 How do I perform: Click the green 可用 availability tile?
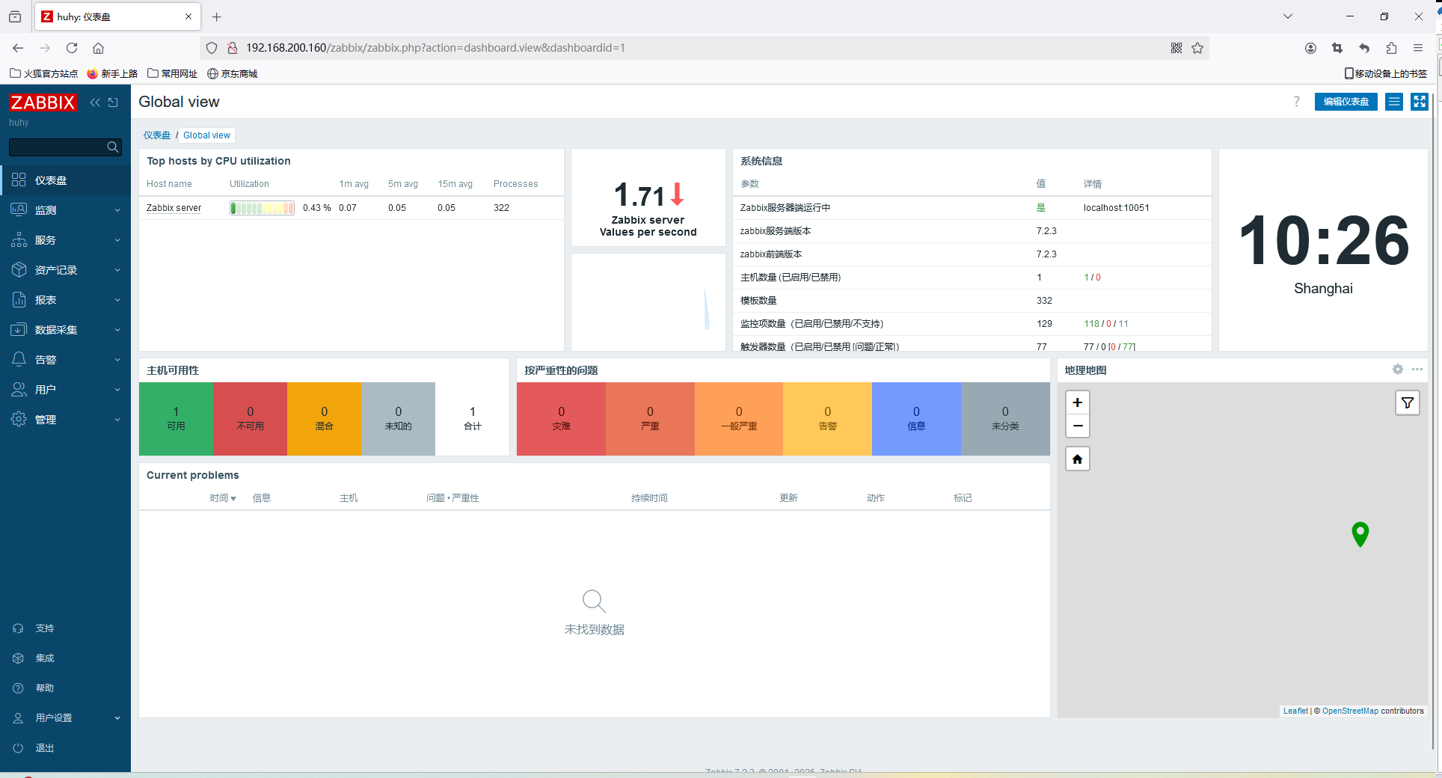click(176, 419)
